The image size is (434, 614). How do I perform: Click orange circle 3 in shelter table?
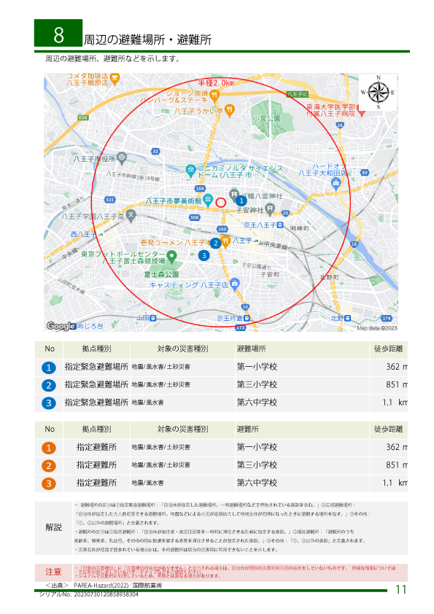[x=49, y=483]
